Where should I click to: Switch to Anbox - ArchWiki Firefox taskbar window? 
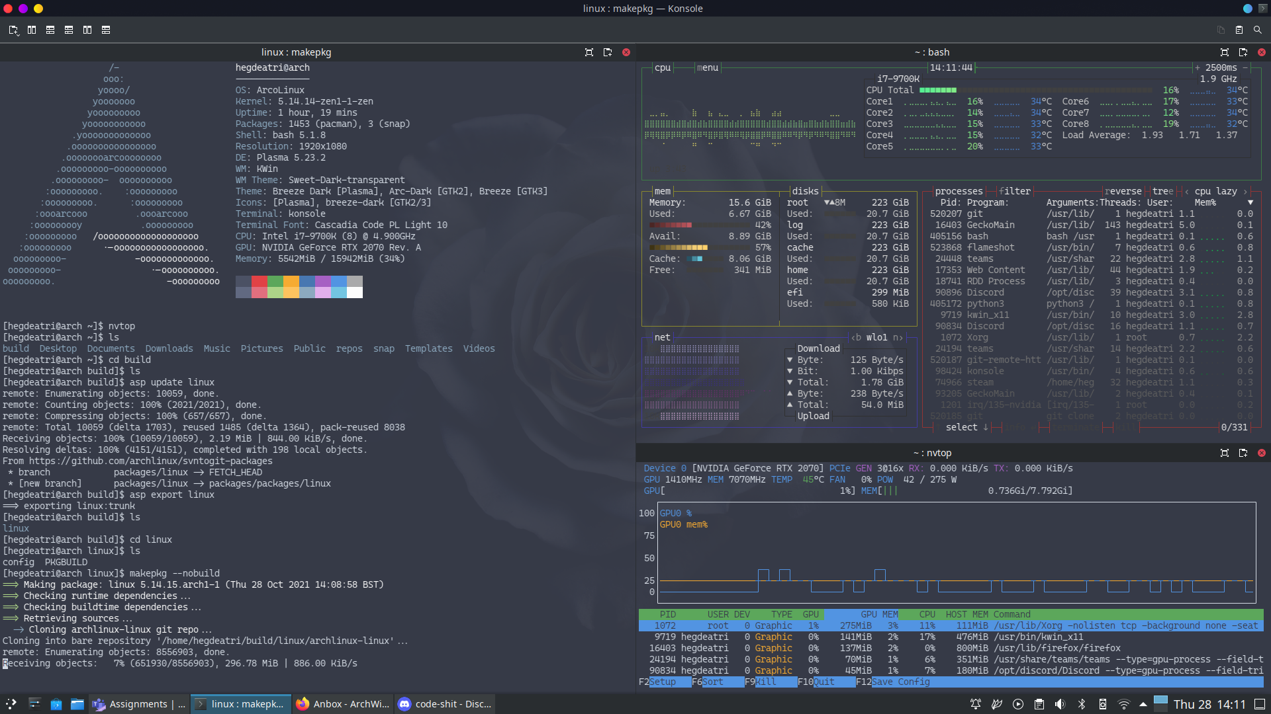point(343,704)
